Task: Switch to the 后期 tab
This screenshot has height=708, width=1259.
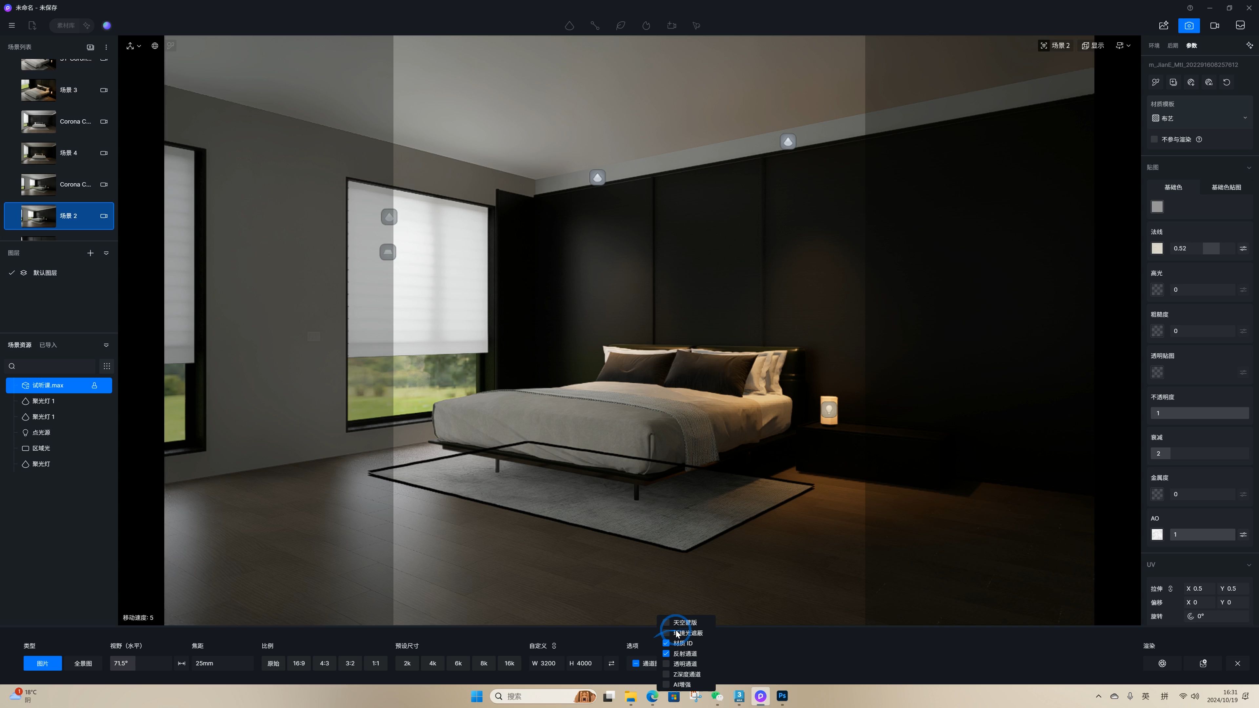Action: pos(1172,46)
